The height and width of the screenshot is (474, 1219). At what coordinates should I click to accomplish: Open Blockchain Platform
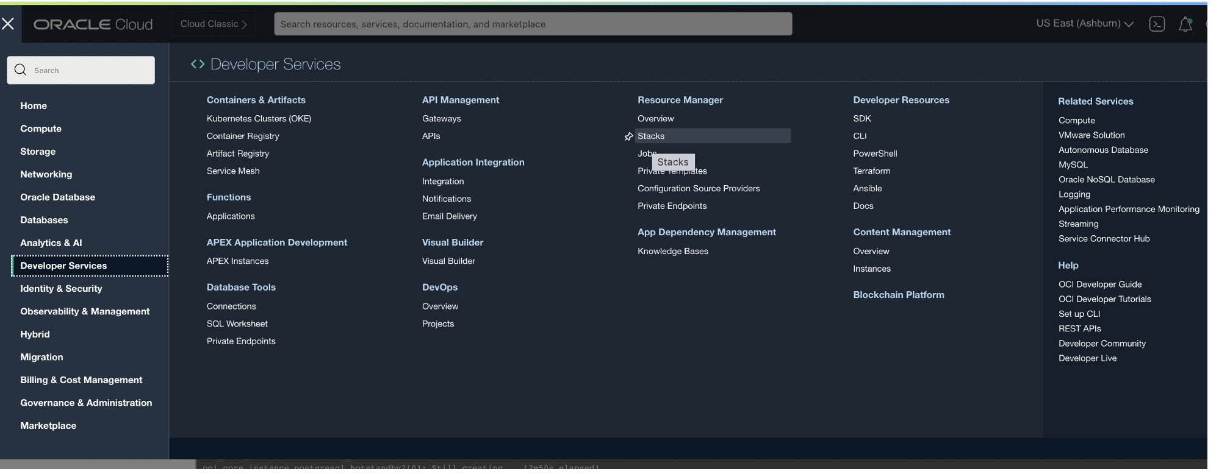(x=899, y=295)
